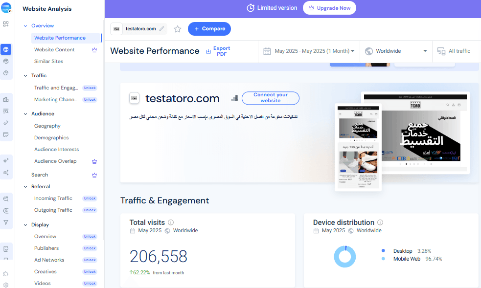The width and height of the screenshot is (481, 288).
Task: Click Export PDF
Action: click(x=218, y=51)
